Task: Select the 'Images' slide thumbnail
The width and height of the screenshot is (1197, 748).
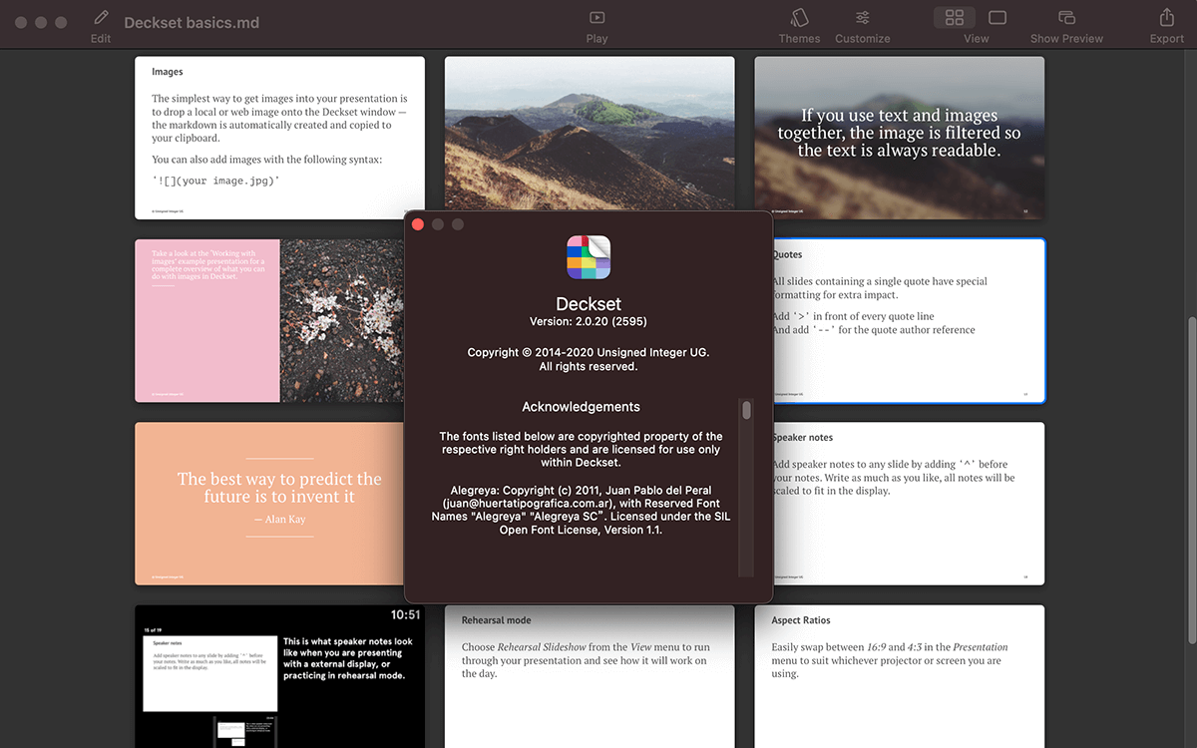Action: pyautogui.click(x=280, y=138)
